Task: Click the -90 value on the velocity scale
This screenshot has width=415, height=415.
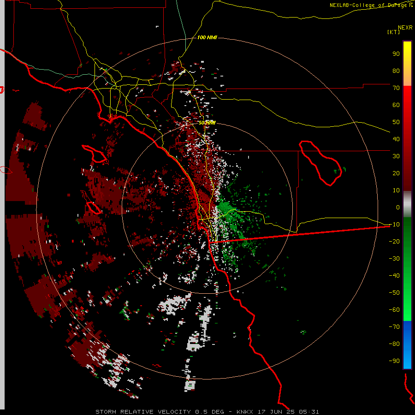Action: point(394,361)
